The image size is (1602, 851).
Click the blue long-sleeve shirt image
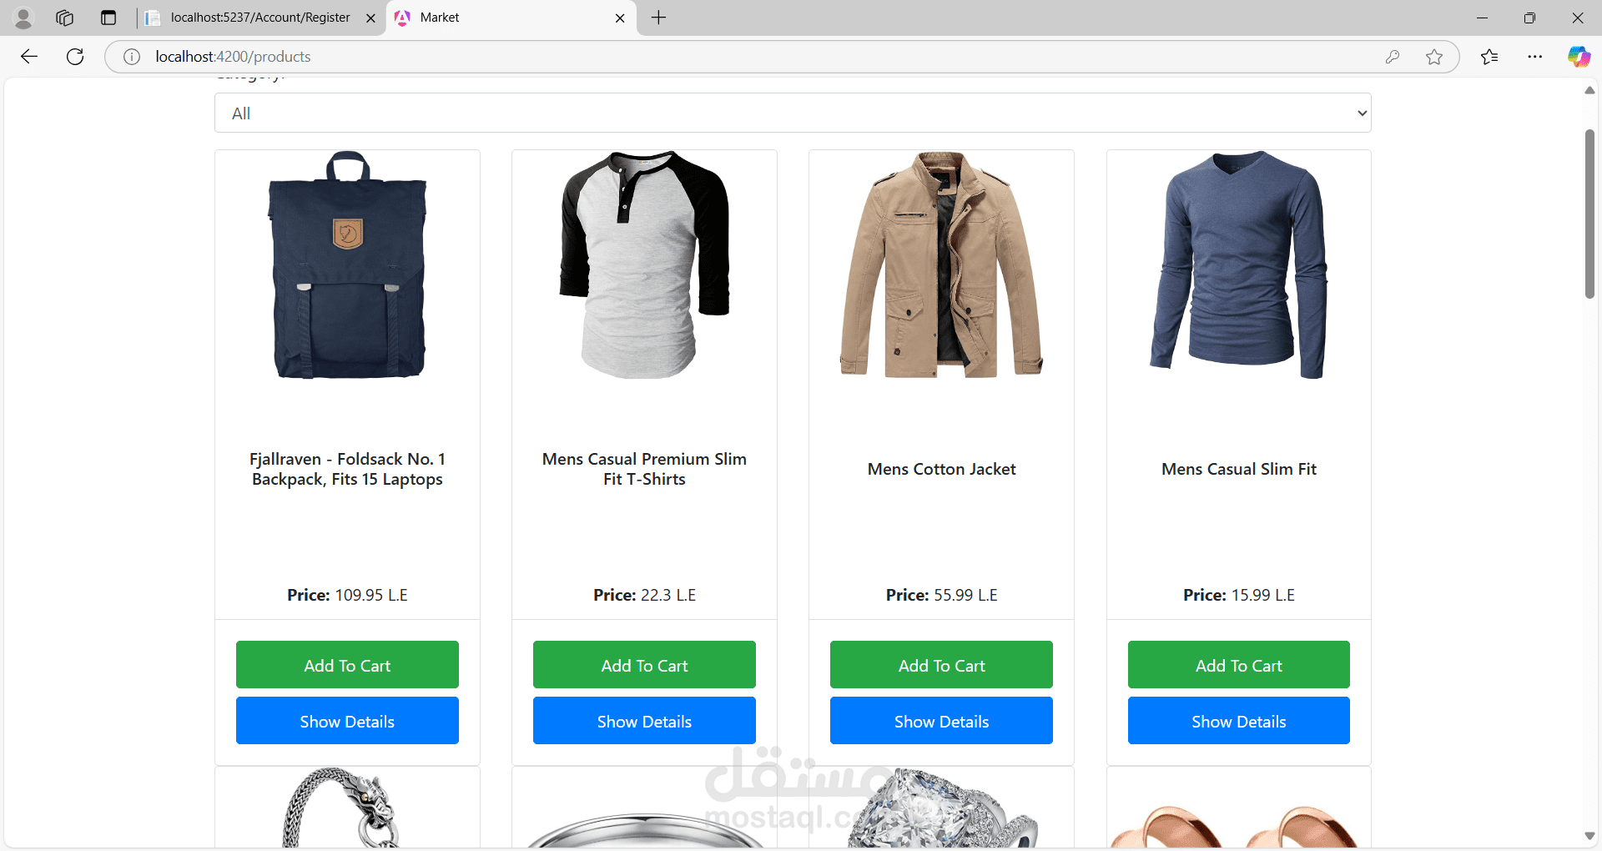click(1239, 264)
